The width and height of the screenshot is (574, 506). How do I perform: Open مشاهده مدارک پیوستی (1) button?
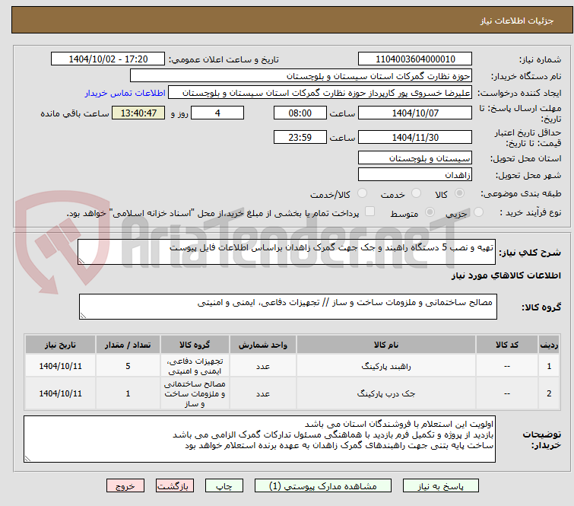(x=323, y=486)
